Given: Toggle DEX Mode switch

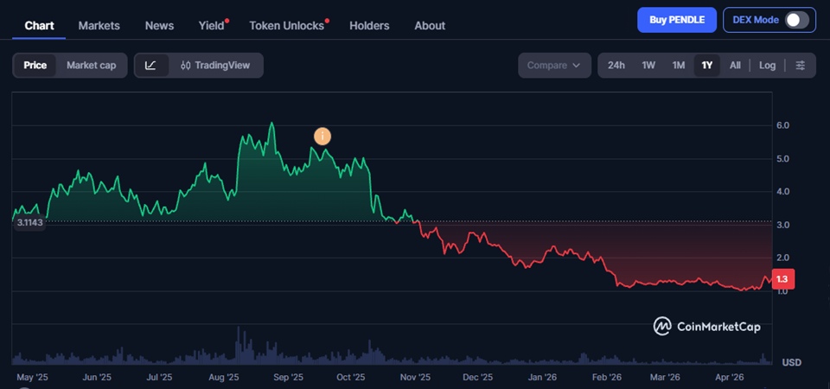Looking at the screenshot, I should (797, 20).
